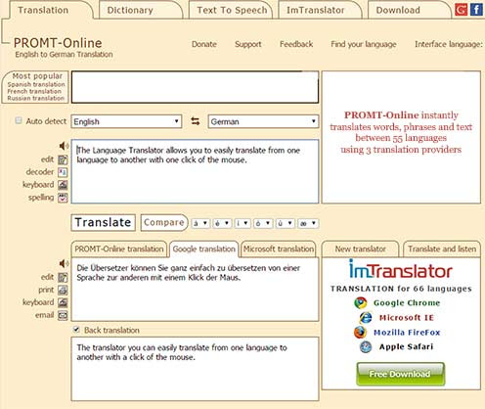The height and width of the screenshot is (409, 485).
Task: Open the æ special characters dropdown
Action: (308, 223)
